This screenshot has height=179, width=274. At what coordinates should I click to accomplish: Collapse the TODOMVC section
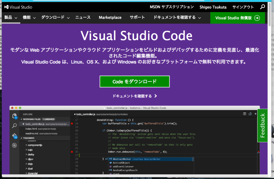click(21, 138)
